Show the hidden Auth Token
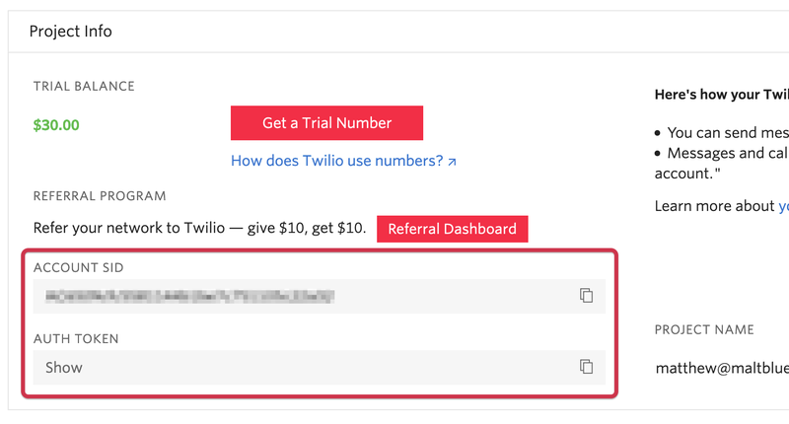Viewport: 789px width, 424px height. click(x=64, y=367)
